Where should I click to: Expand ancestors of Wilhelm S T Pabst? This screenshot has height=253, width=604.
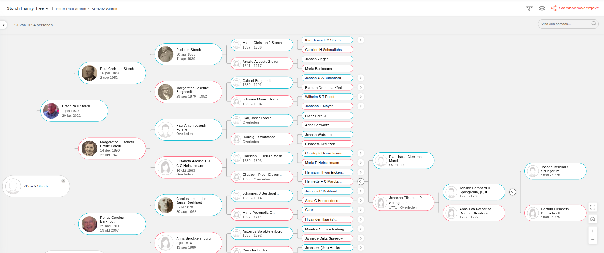click(361, 97)
